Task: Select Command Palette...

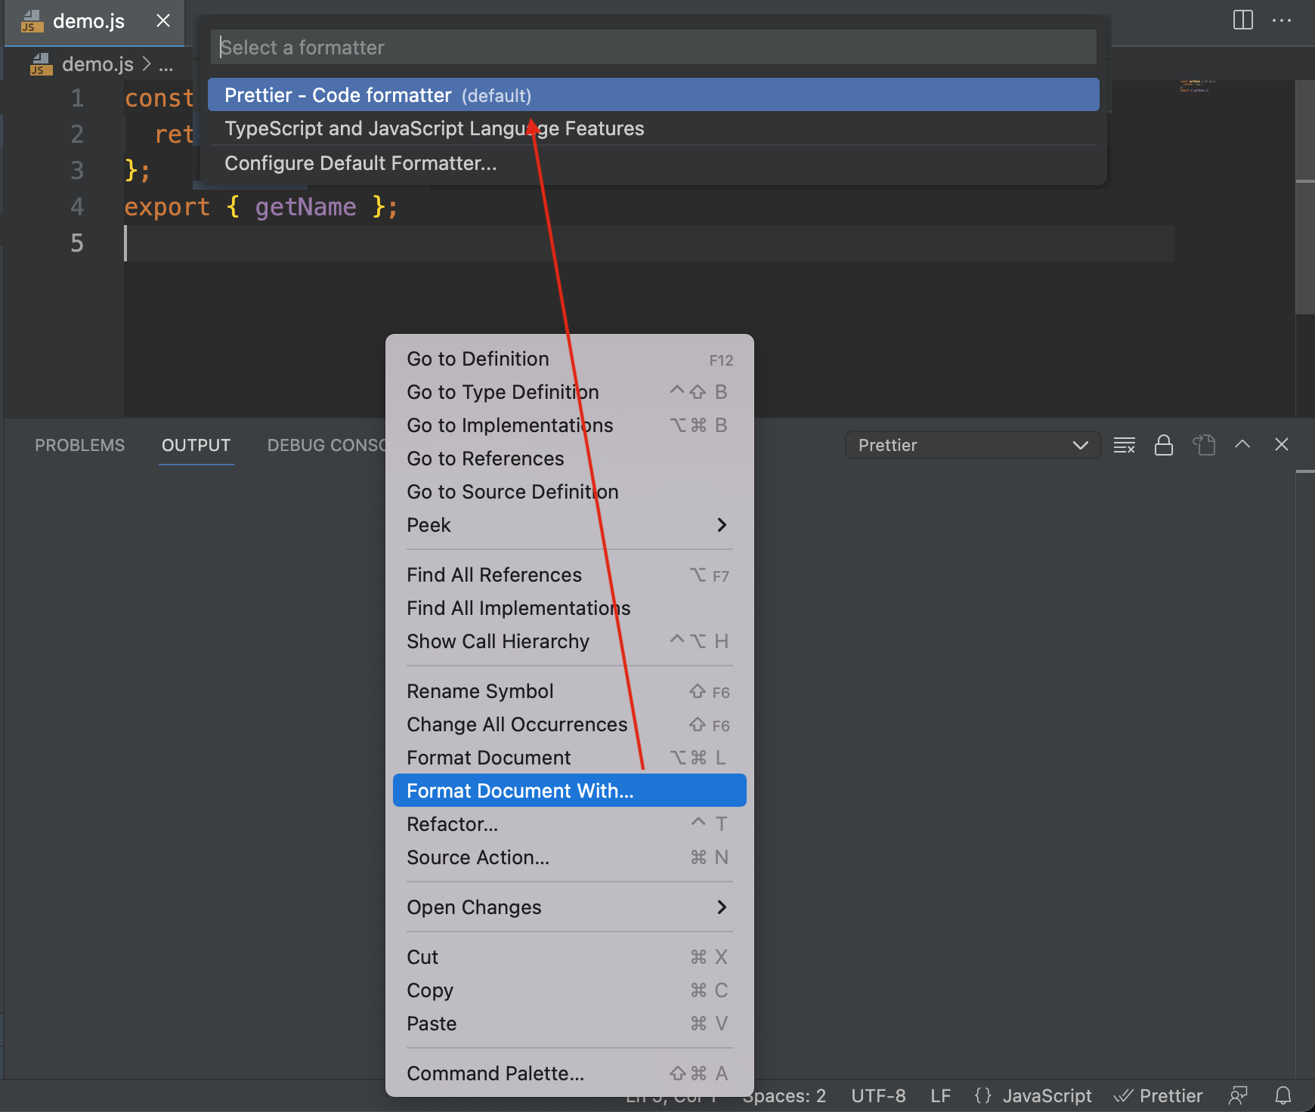Action: click(x=570, y=1074)
